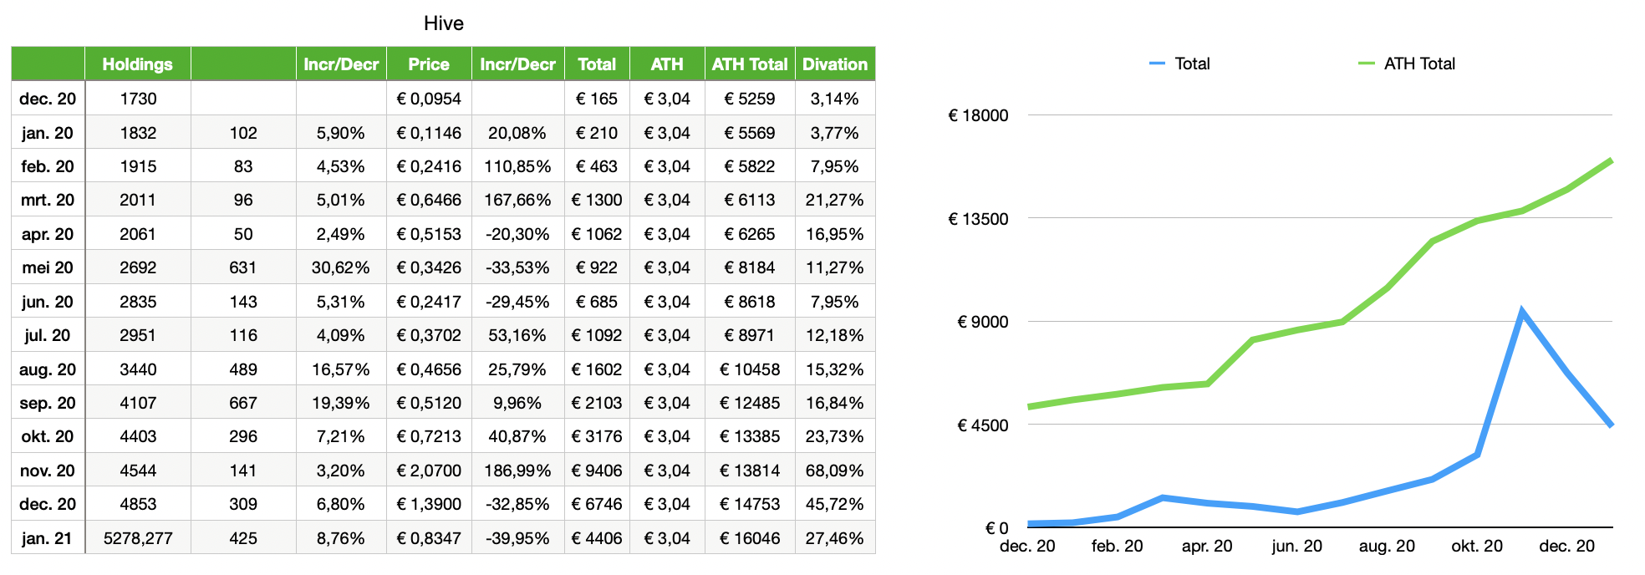Viewport: 1645px width, 575px height.
Task: Select the Price column header
Action: click(429, 64)
